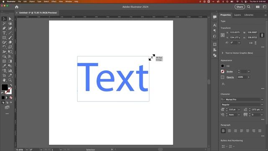Select the Rectangle tool
Image resolution: width=268 pixels, height=151 pixels.
coord(4,37)
